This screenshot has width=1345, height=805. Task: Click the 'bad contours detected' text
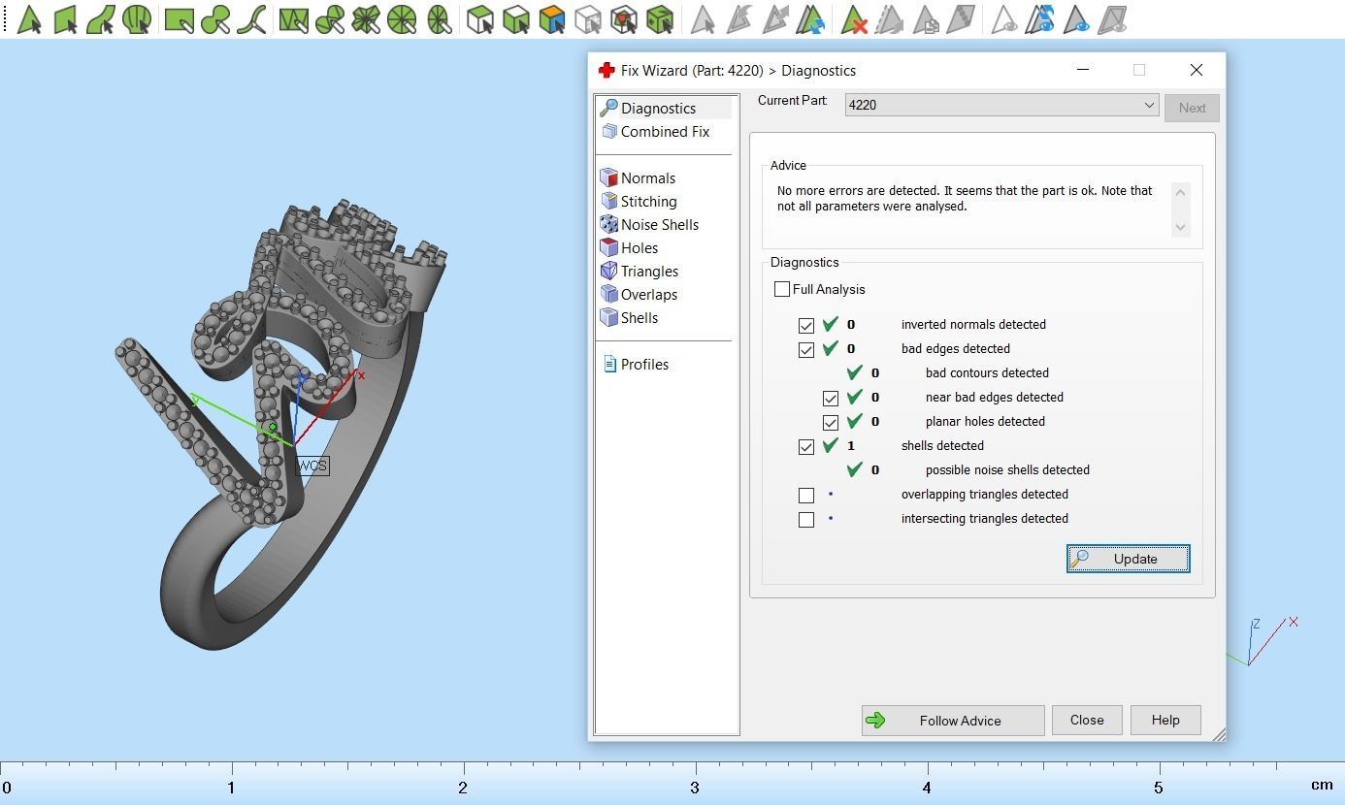(987, 373)
